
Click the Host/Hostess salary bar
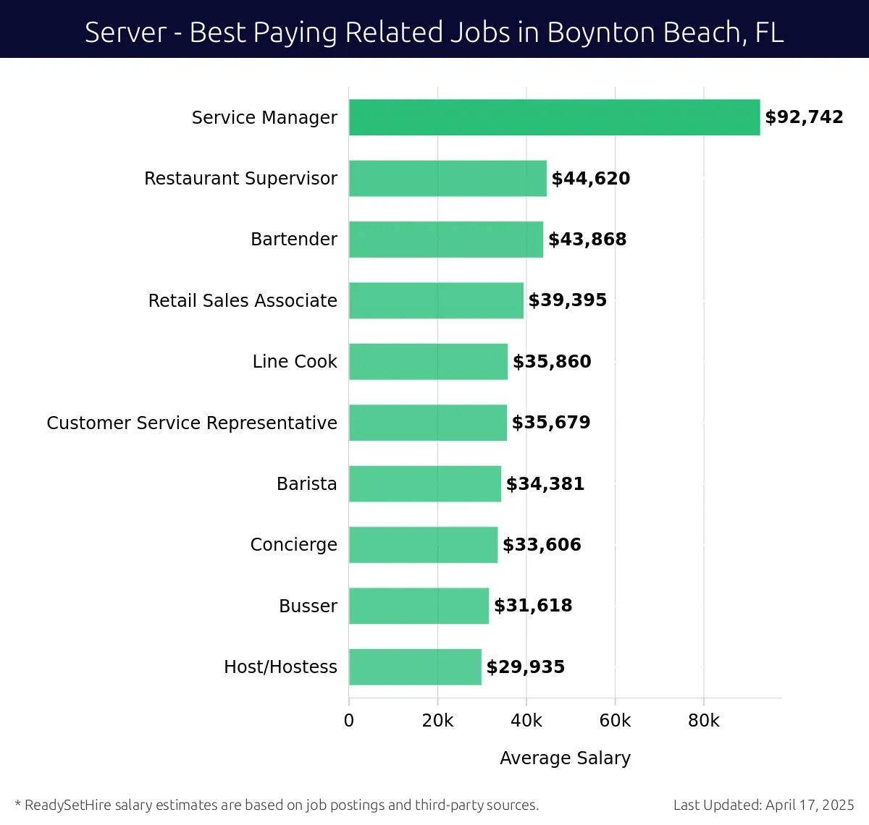pyautogui.click(x=415, y=667)
